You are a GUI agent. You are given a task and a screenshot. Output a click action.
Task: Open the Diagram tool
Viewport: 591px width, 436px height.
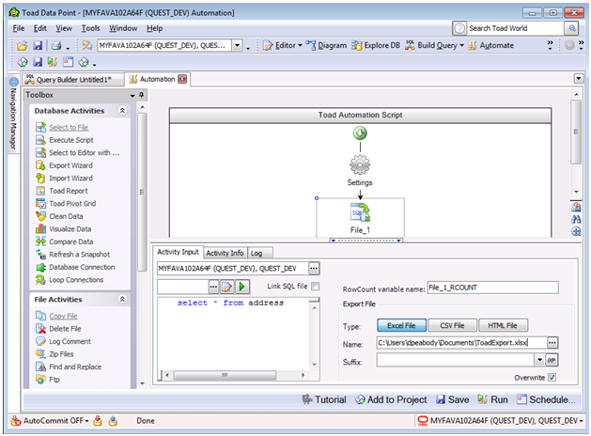[x=326, y=46]
